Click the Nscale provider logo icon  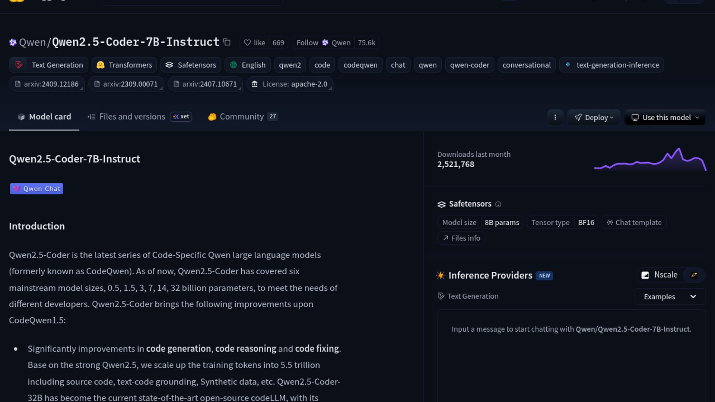pos(645,275)
